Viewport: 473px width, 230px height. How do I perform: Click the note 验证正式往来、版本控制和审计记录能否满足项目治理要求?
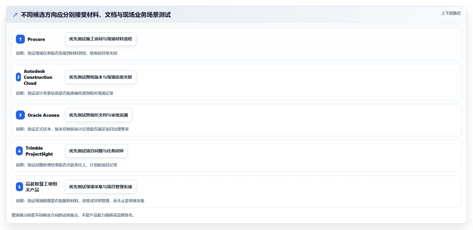tap(78, 129)
